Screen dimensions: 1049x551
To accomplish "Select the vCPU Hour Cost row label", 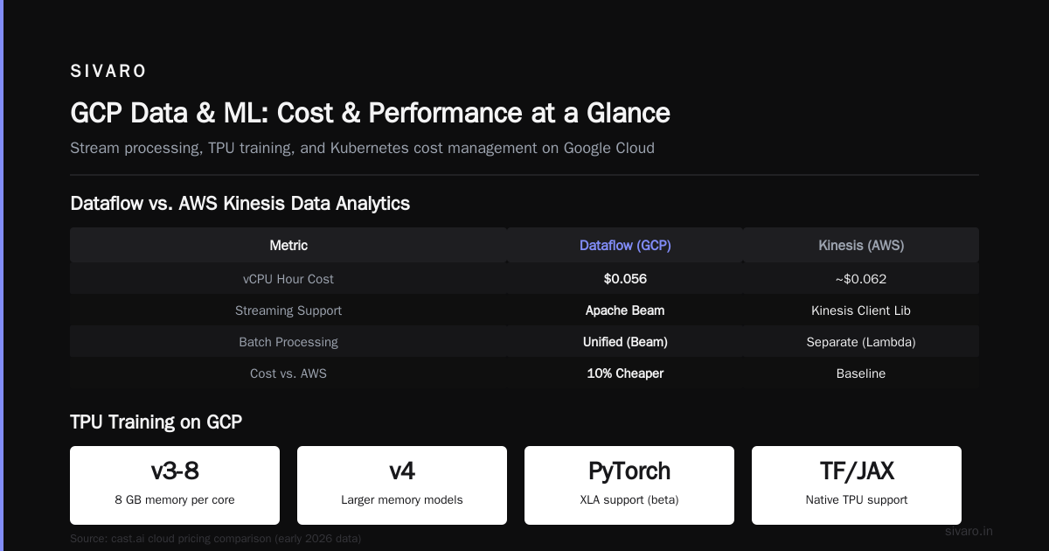I will 288,279.
